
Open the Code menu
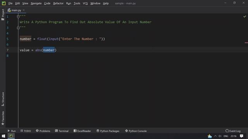47,3
